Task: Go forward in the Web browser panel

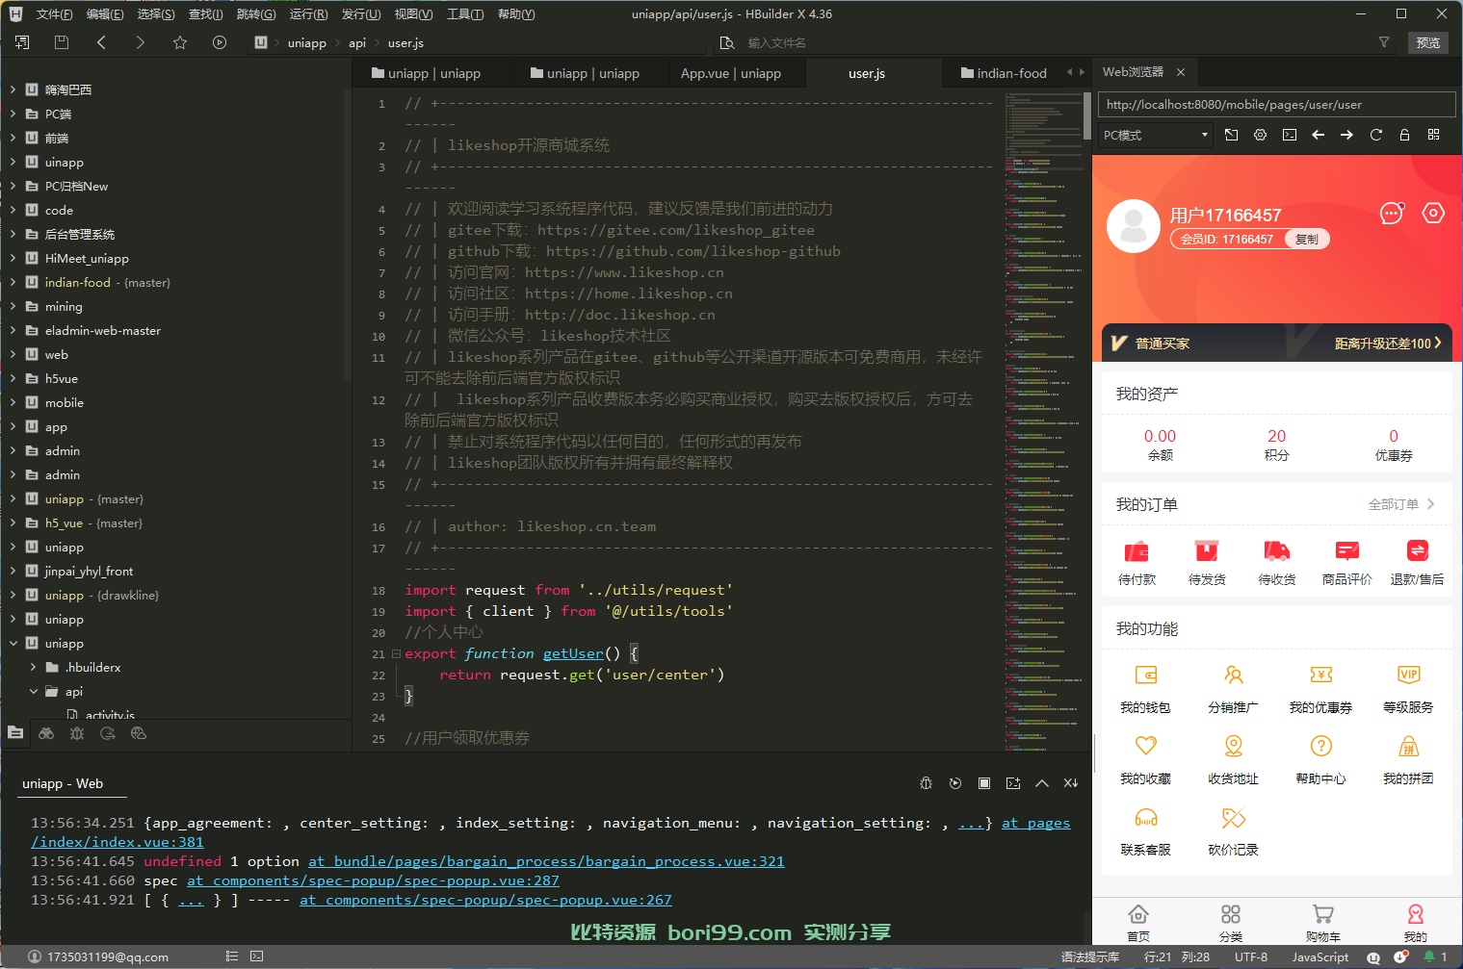Action: 1347,135
